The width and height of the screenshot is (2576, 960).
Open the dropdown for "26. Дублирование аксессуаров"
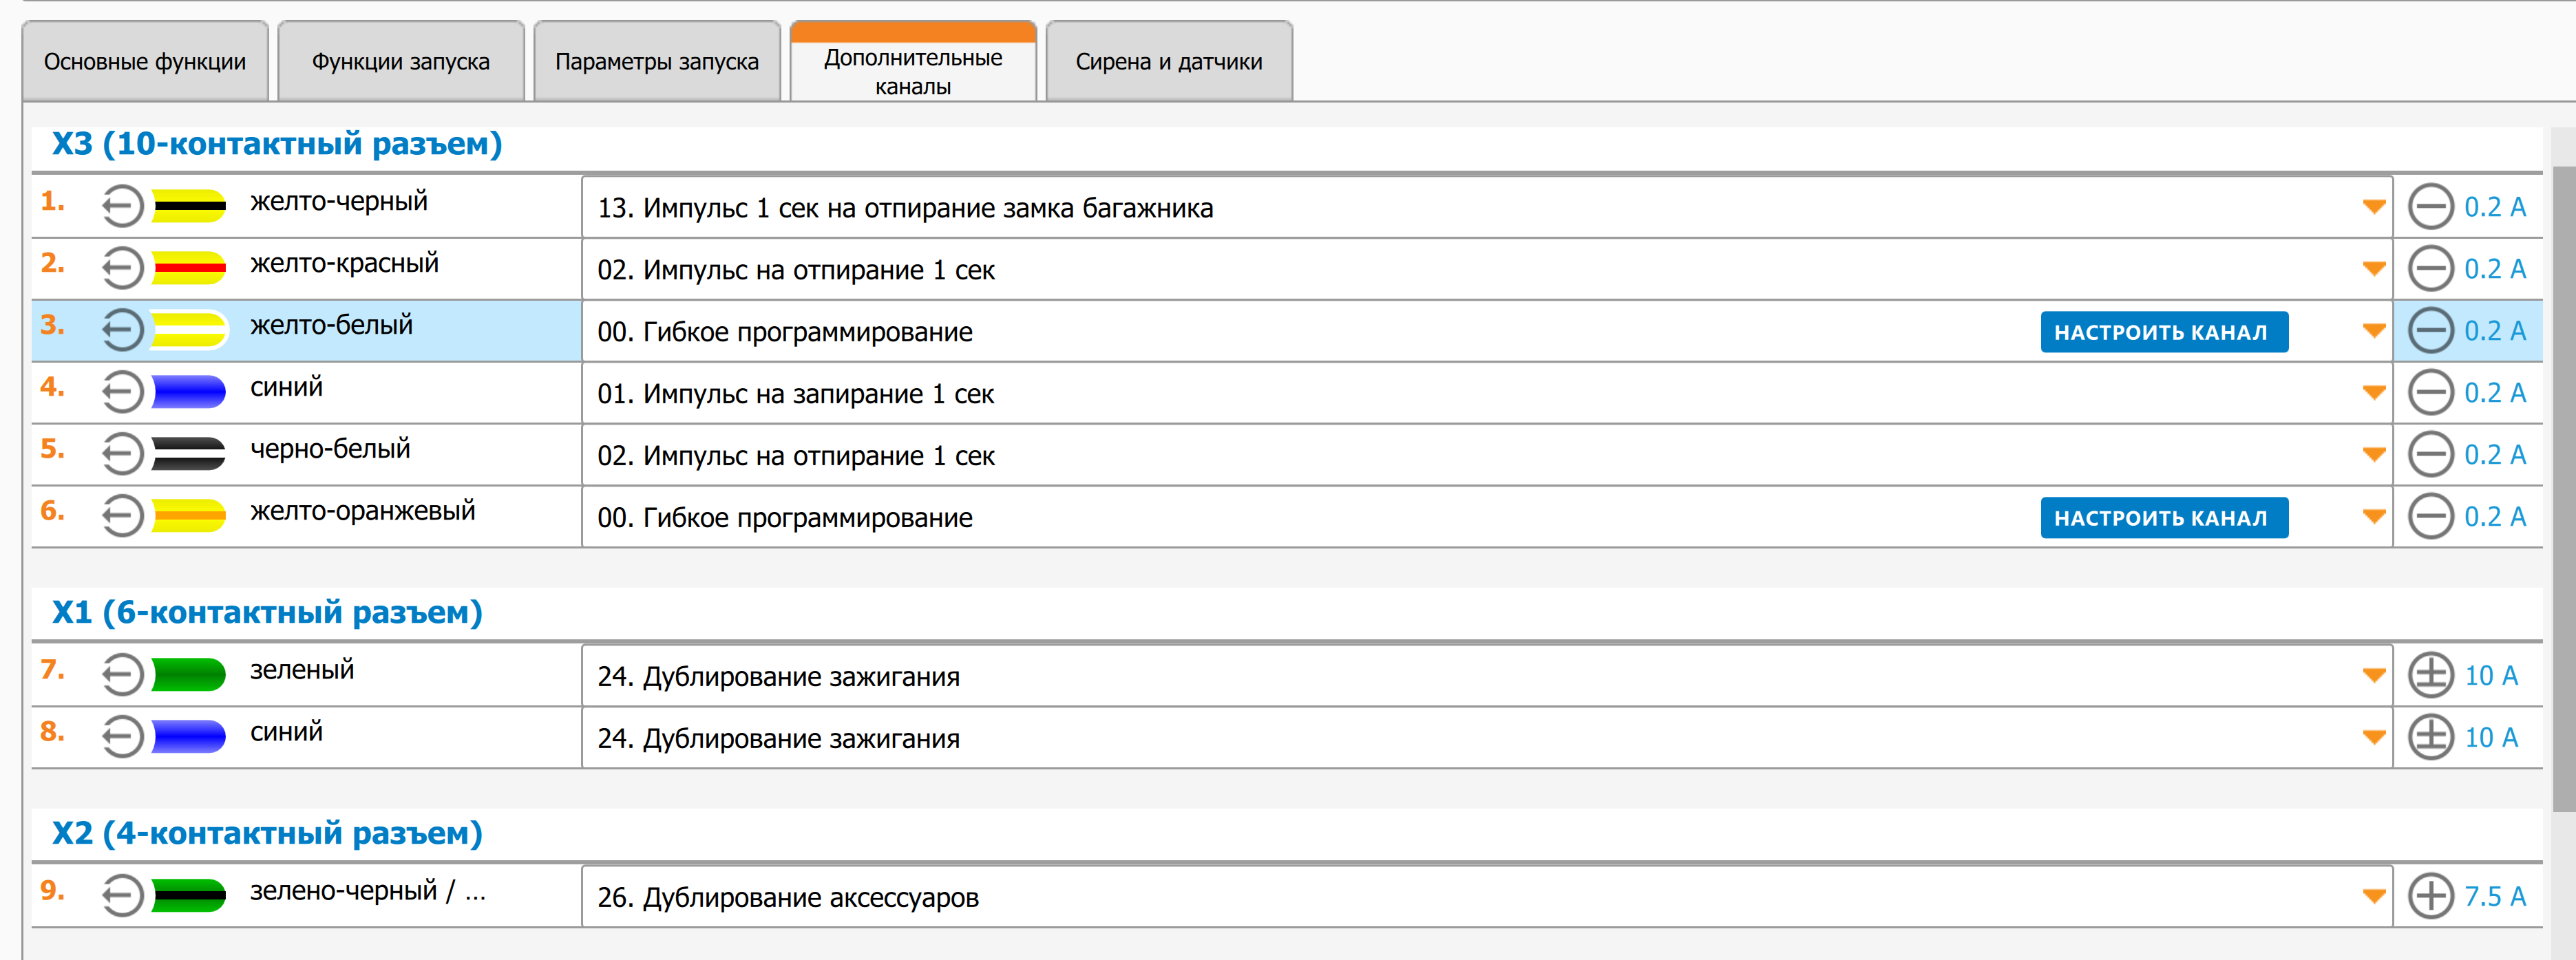[2373, 897]
